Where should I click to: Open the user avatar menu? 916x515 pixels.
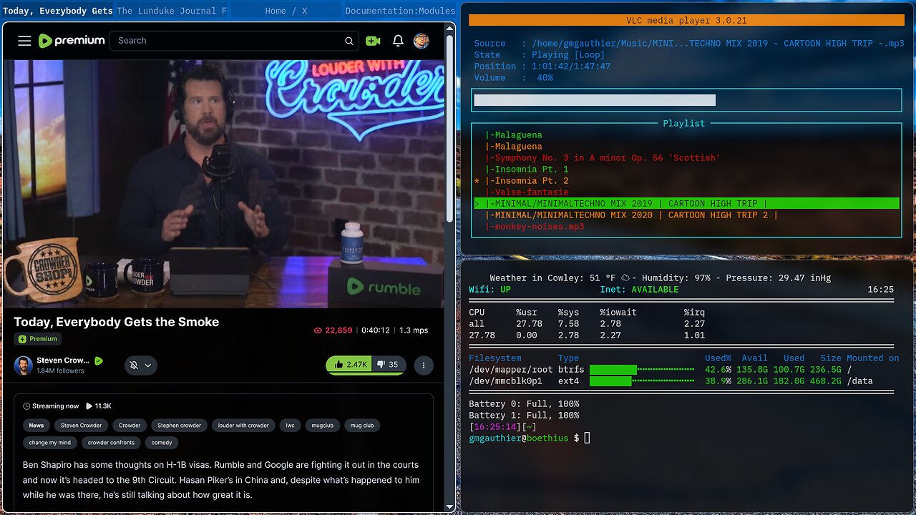(422, 41)
